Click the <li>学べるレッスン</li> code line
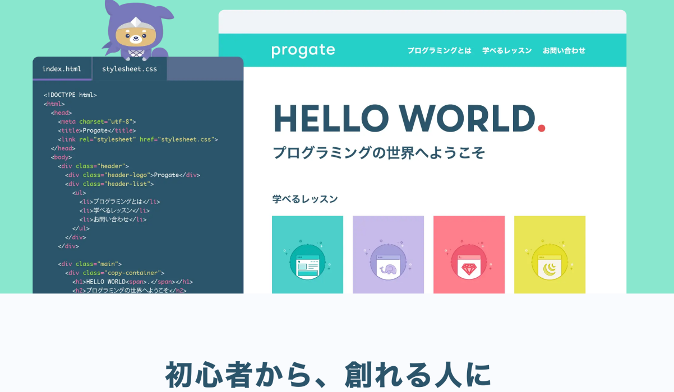Image resolution: width=674 pixels, height=392 pixels. pos(114,211)
